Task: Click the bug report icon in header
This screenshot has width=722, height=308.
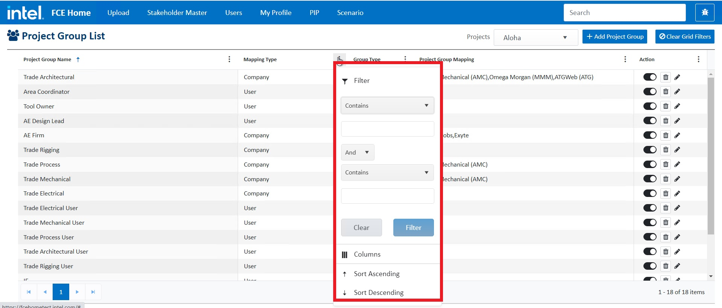Action: tap(705, 13)
